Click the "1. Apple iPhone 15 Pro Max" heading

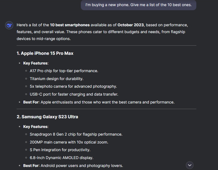[45, 53]
